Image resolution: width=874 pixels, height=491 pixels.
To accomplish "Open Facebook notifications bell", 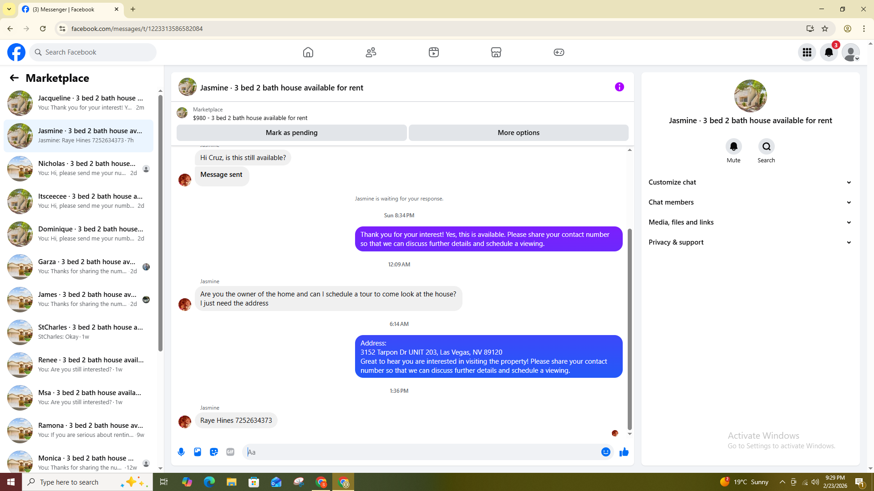I will [x=828, y=52].
